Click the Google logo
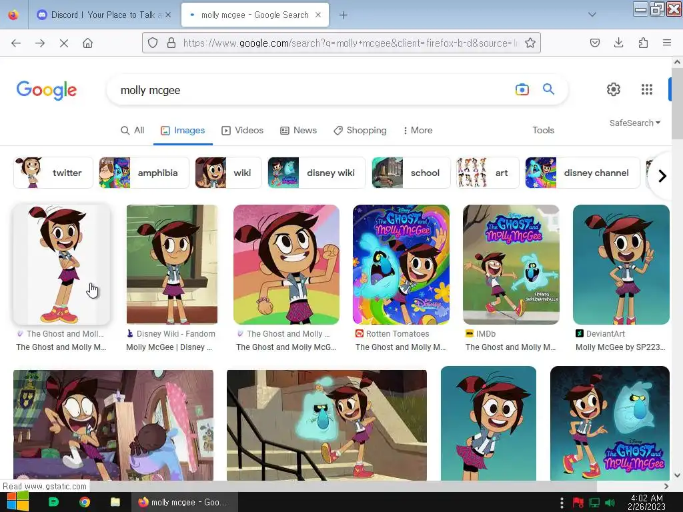Image resolution: width=683 pixels, height=512 pixels. pyautogui.click(x=47, y=90)
